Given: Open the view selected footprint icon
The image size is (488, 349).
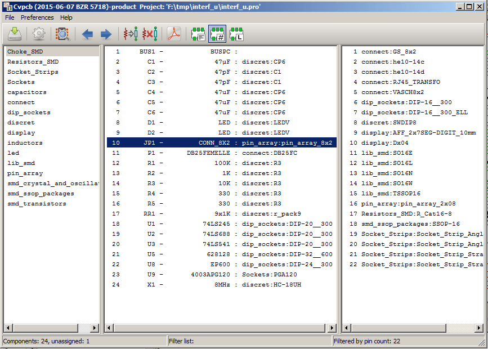Looking at the screenshot, I should click(62, 34).
